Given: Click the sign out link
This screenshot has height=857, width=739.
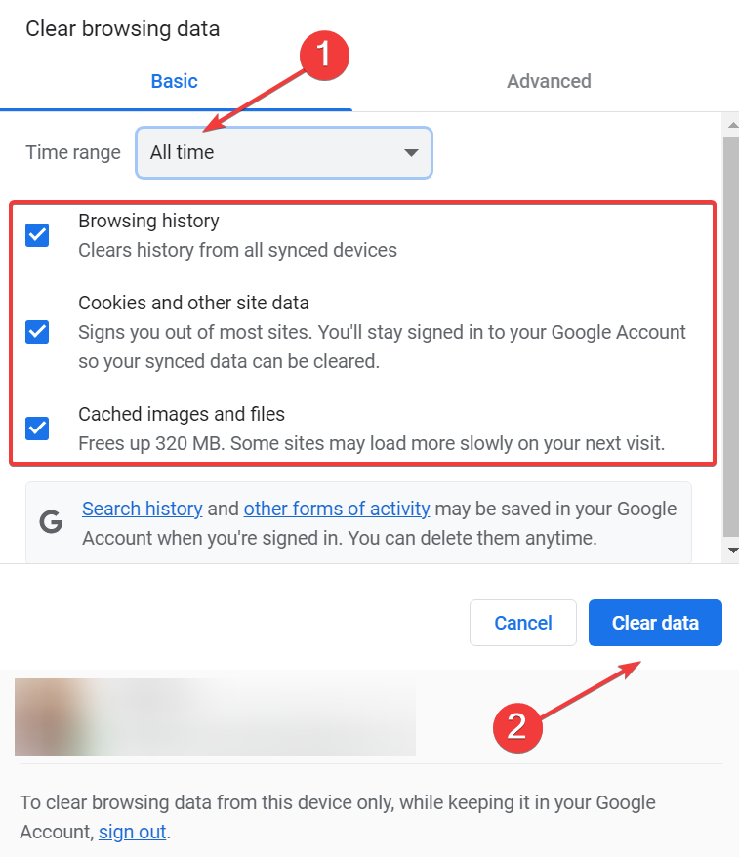Looking at the screenshot, I should (x=132, y=832).
